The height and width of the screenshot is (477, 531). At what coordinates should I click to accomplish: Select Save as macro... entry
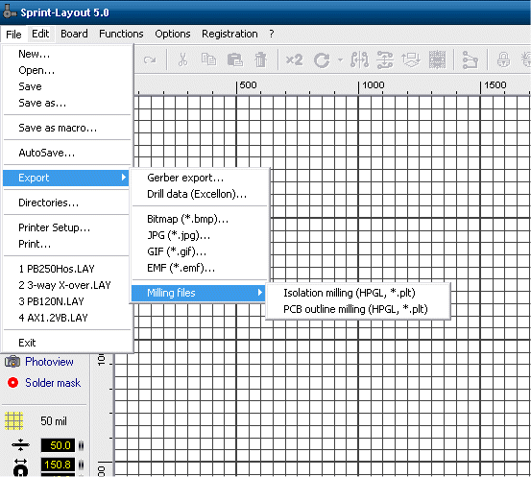(66, 128)
